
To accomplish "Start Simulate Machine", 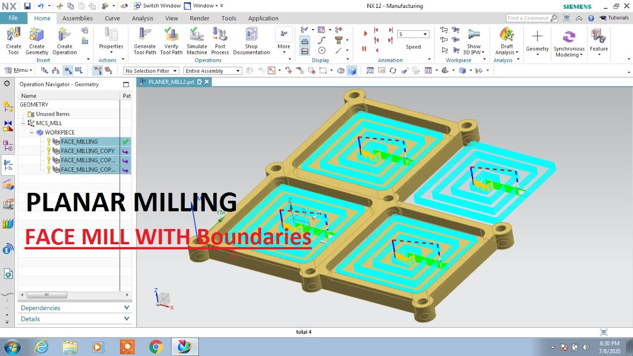I will [197, 42].
